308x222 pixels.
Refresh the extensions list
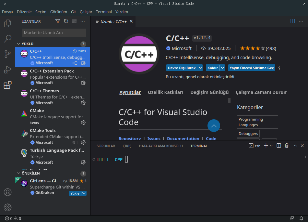(66, 21)
